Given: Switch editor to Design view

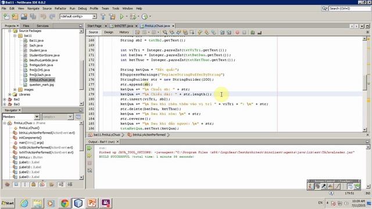Looking at the screenshot, I should point(109,33).
